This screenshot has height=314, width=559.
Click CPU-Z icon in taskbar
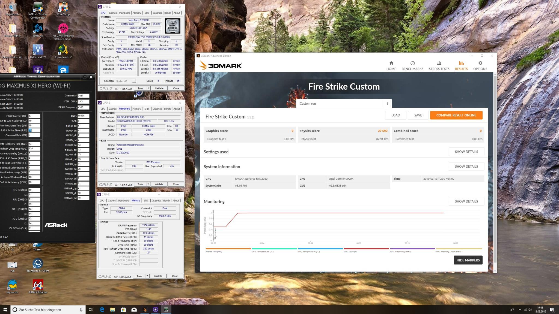(x=155, y=310)
